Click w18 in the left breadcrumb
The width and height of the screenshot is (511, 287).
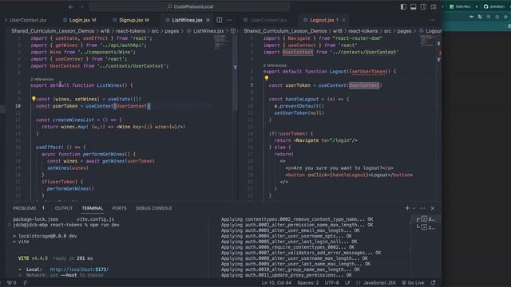coord(105,31)
